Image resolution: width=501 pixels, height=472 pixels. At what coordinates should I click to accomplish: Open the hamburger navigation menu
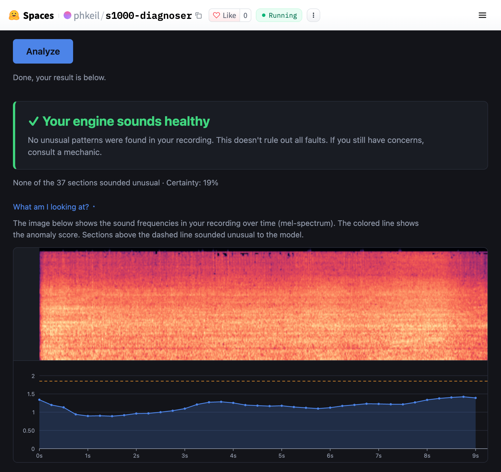(x=482, y=15)
